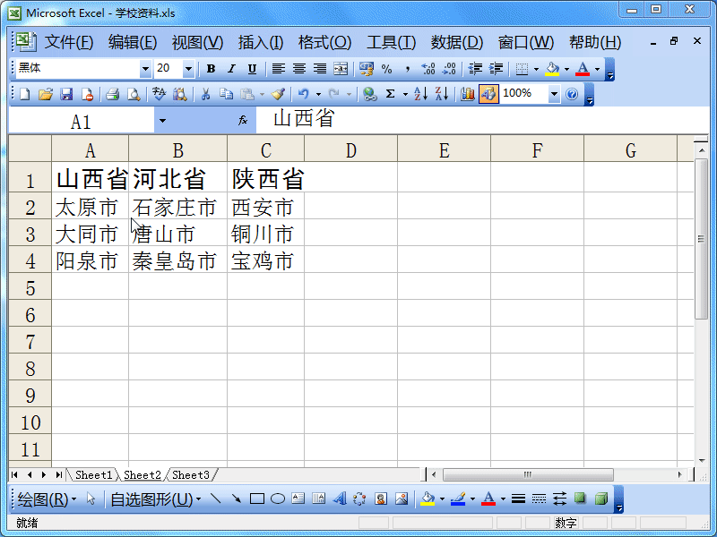Select column D header
The image size is (717, 537).
click(350, 150)
